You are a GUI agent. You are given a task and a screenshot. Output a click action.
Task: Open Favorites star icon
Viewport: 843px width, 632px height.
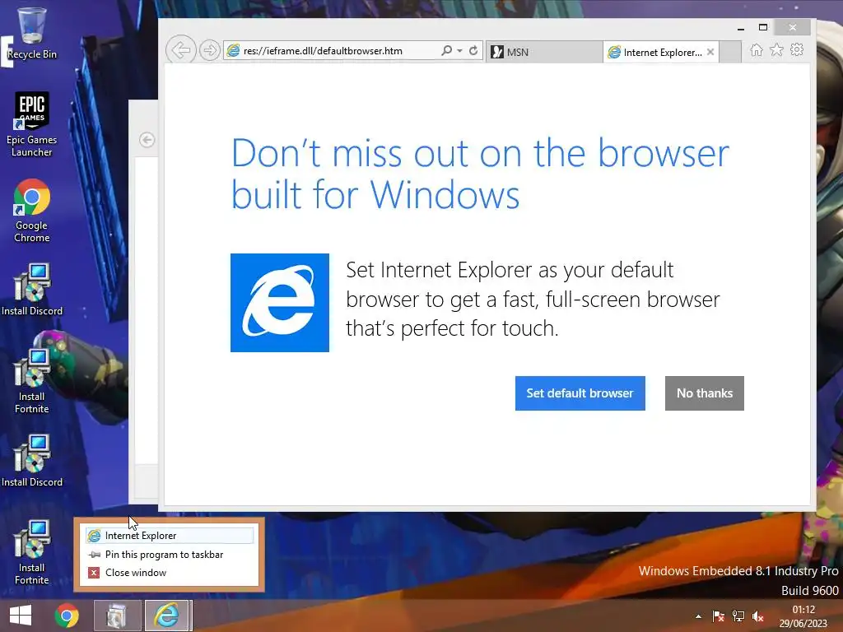(x=777, y=50)
